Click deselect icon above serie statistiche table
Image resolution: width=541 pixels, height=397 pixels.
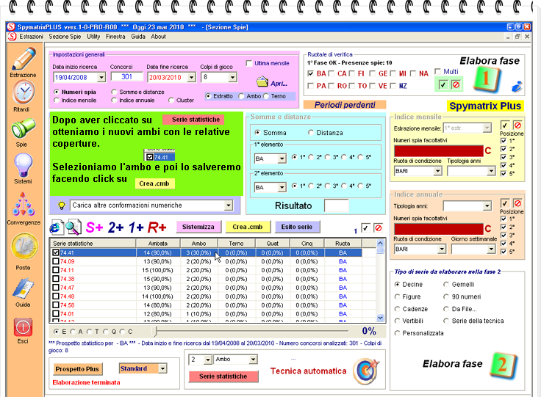(x=379, y=228)
